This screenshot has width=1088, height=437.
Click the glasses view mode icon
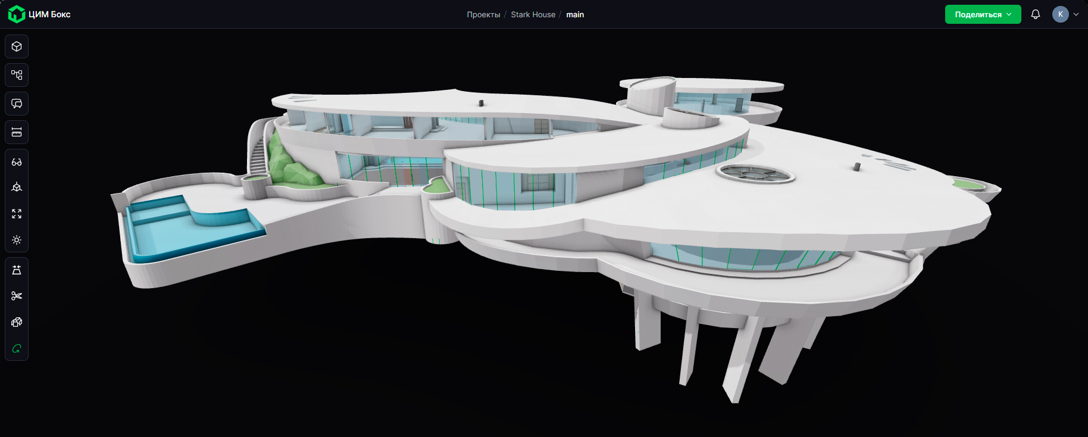[x=17, y=162]
